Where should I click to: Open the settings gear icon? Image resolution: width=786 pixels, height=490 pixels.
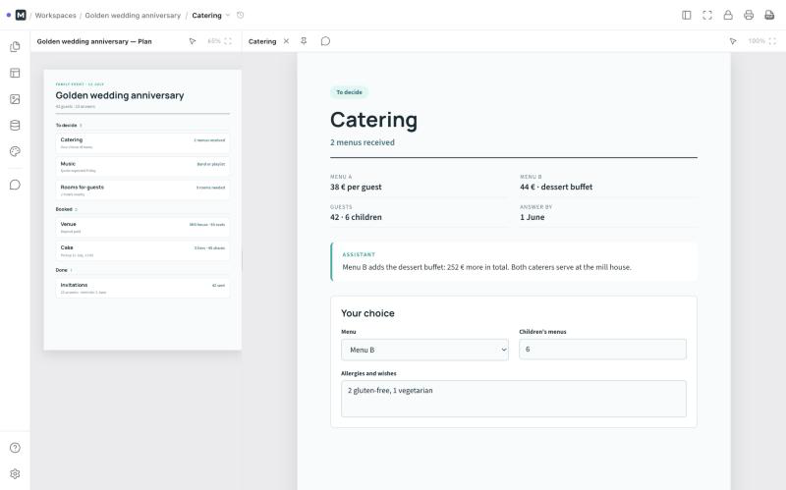click(x=15, y=474)
